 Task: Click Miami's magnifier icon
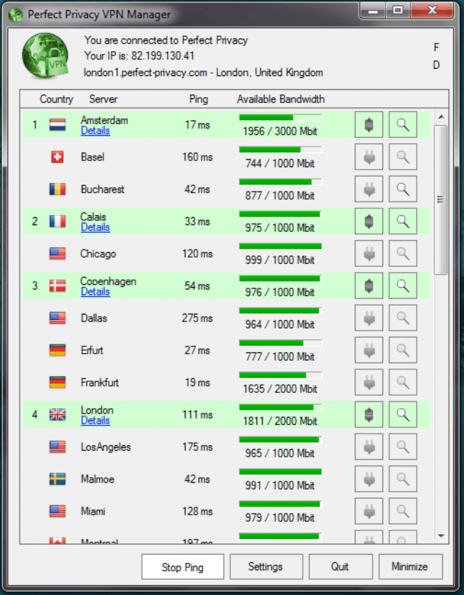(x=403, y=511)
